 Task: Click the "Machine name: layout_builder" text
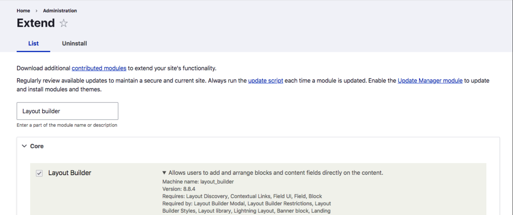pyautogui.click(x=198, y=181)
